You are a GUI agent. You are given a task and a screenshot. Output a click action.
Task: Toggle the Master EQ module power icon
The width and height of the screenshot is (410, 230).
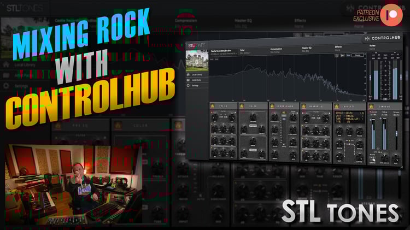(x=303, y=106)
